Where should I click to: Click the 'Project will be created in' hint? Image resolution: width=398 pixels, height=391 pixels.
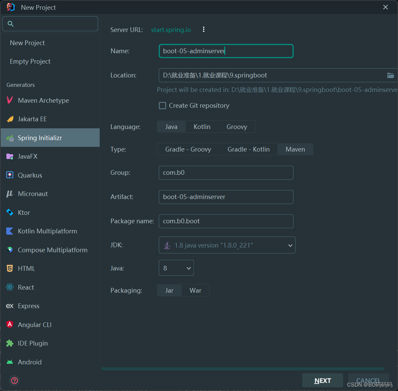coord(277,90)
